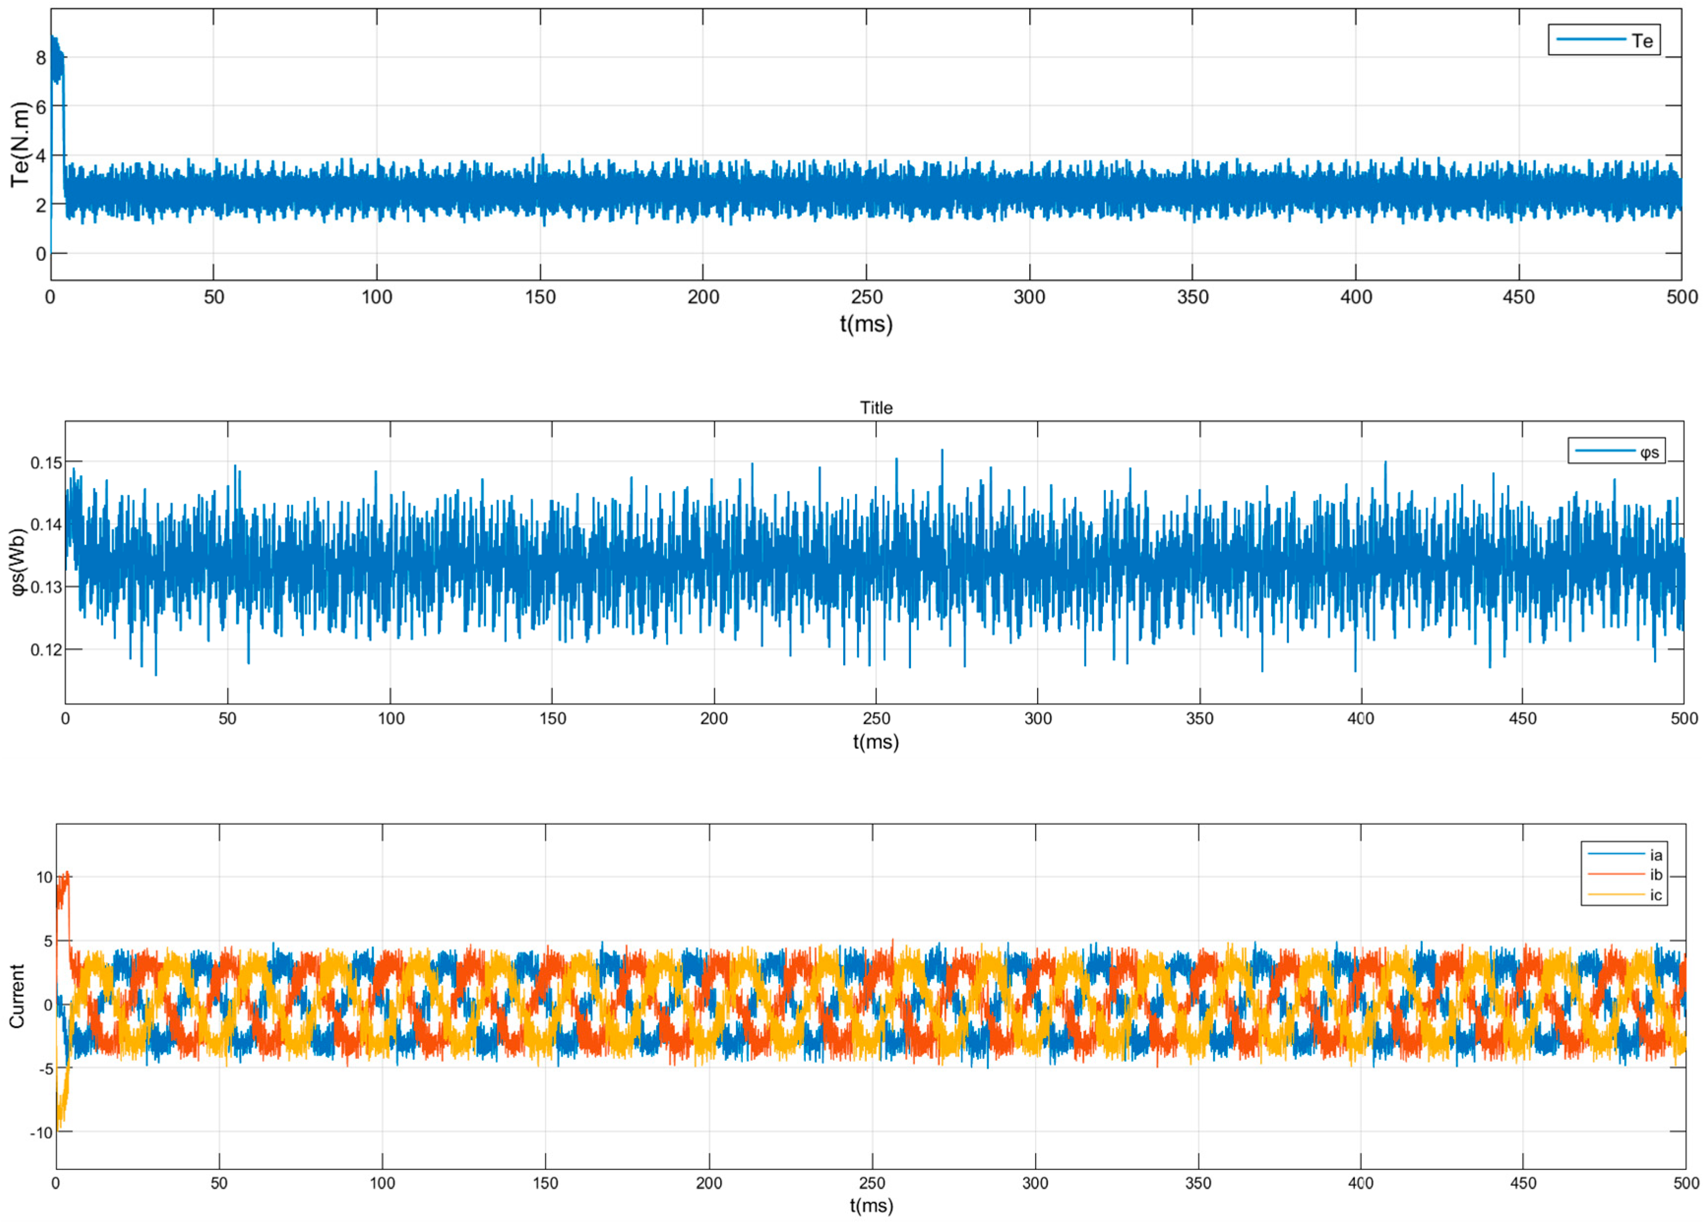Click the t(ms) label under top plot
The image size is (1708, 1226).
click(x=866, y=325)
